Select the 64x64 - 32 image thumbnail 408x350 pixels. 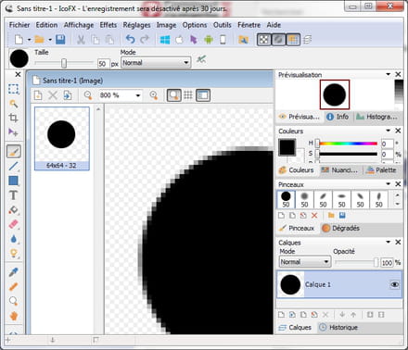[x=62, y=139]
